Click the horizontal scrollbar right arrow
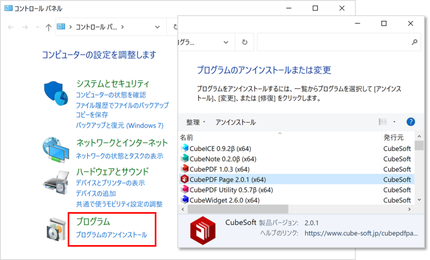The width and height of the screenshot is (430, 260). click(410, 209)
